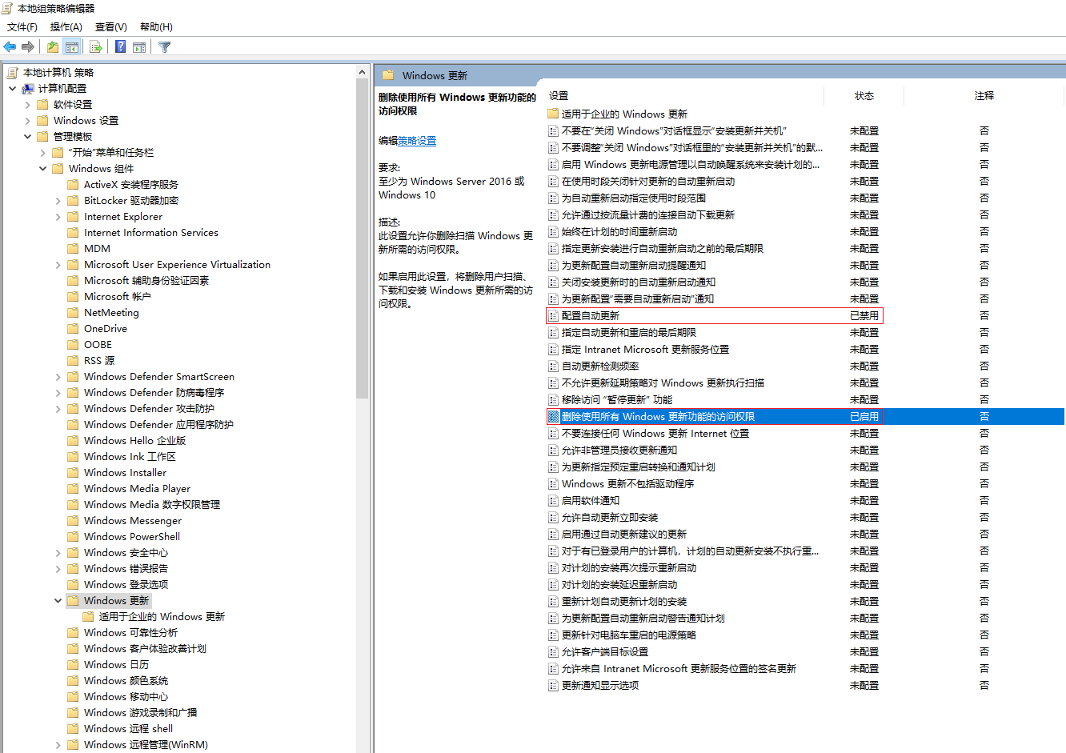1066x753 pixels.
Task: Click the folder icon beside Windows PowerShell
Action: coord(74,537)
